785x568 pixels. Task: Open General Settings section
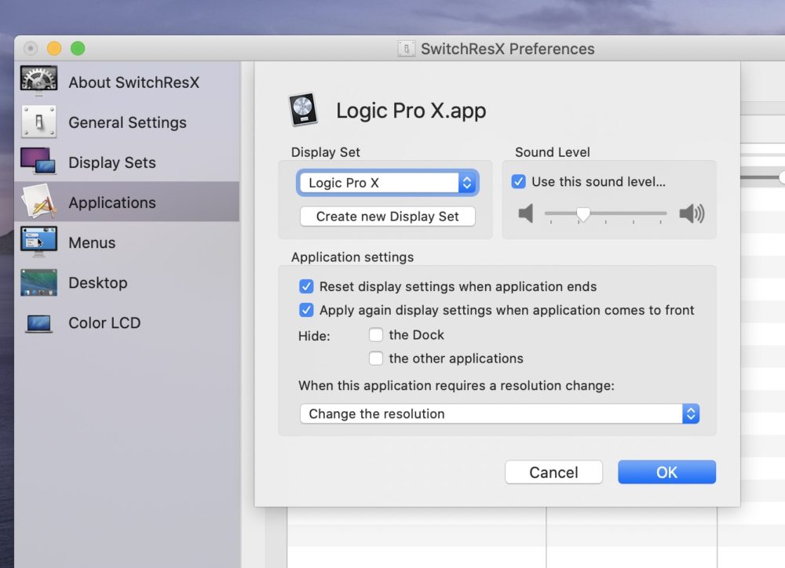tap(127, 122)
